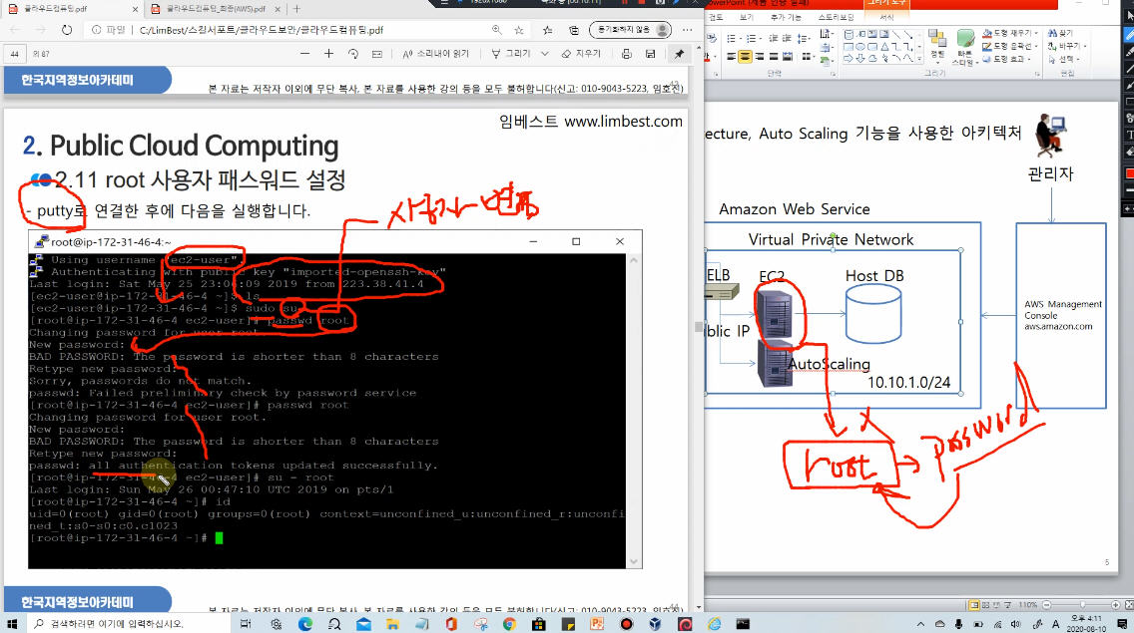Rotate the PDF document
This screenshot has width=1134, height=633.
(x=353, y=54)
